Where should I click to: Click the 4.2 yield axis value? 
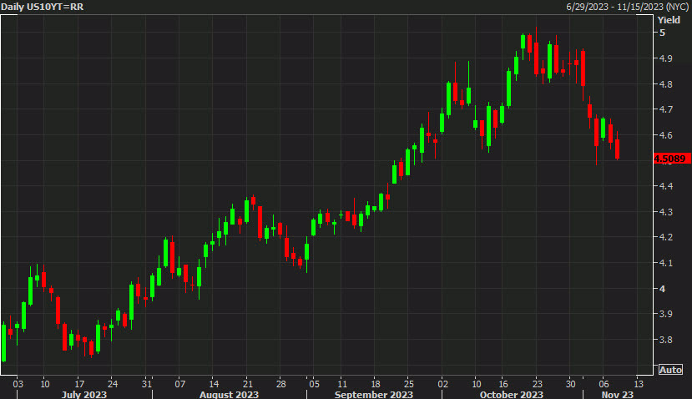[x=665, y=237]
